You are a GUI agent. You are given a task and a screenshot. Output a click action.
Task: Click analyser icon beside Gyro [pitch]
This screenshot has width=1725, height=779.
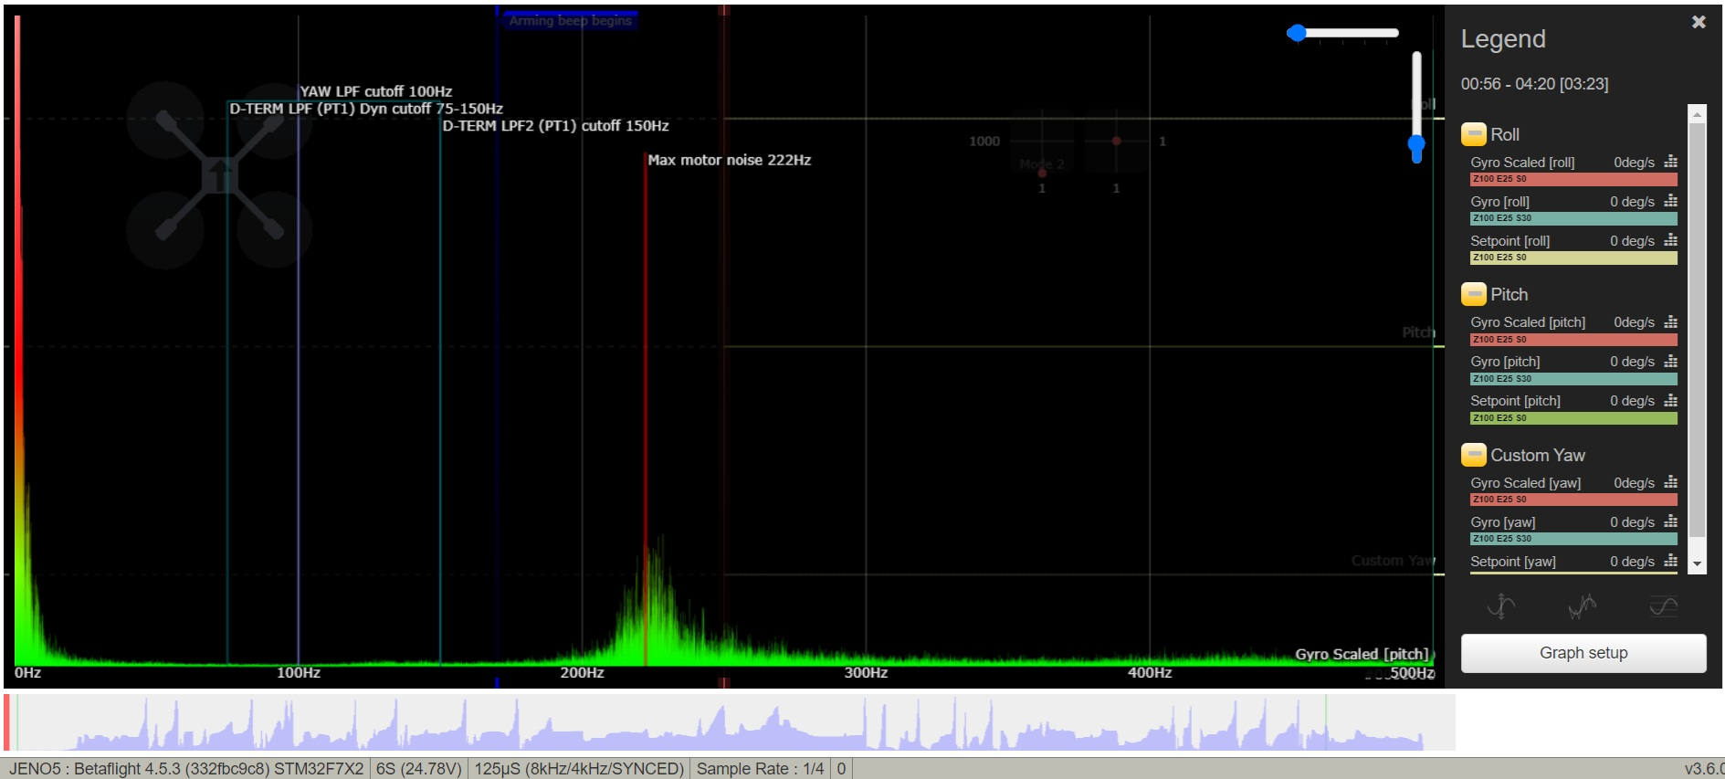tap(1670, 361)
